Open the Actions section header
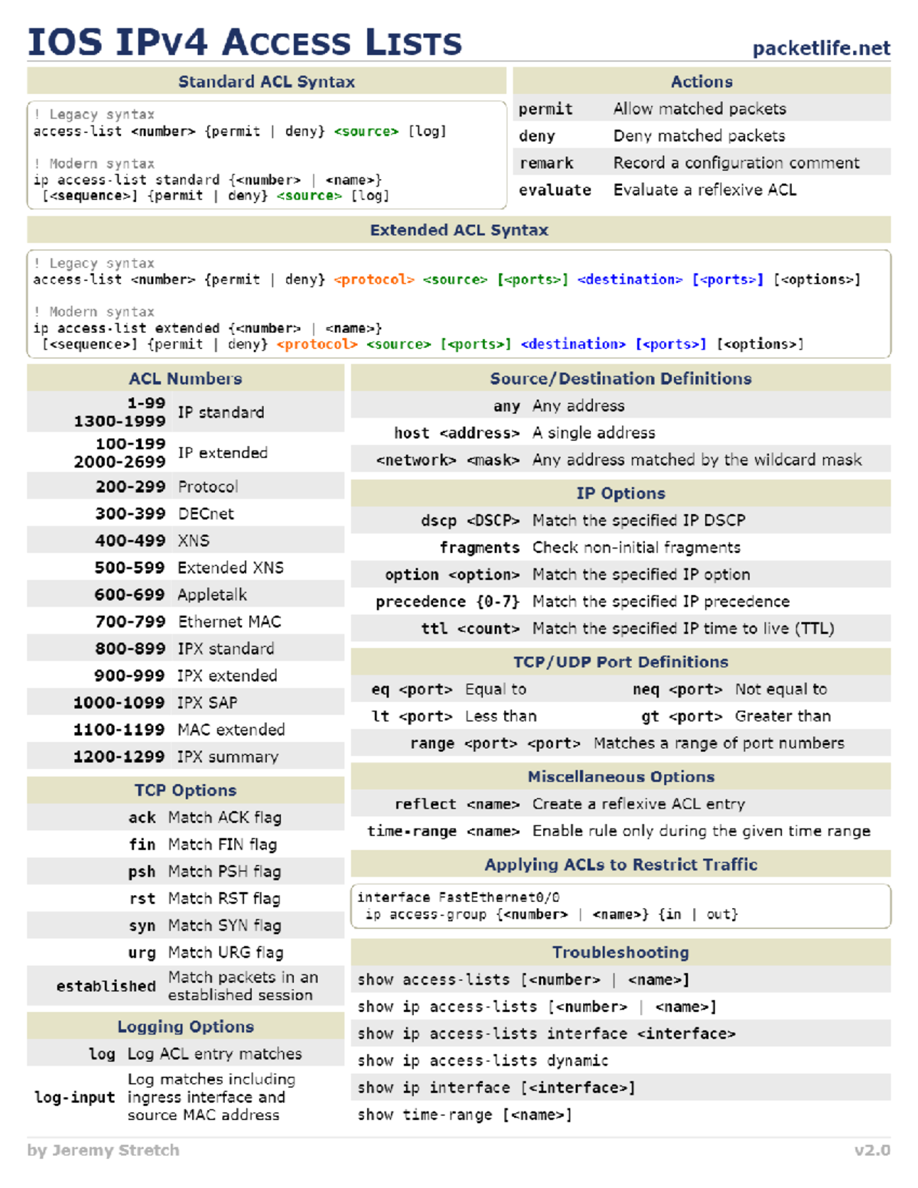This screenshot has width=918, height=1188. click(702, 81)
